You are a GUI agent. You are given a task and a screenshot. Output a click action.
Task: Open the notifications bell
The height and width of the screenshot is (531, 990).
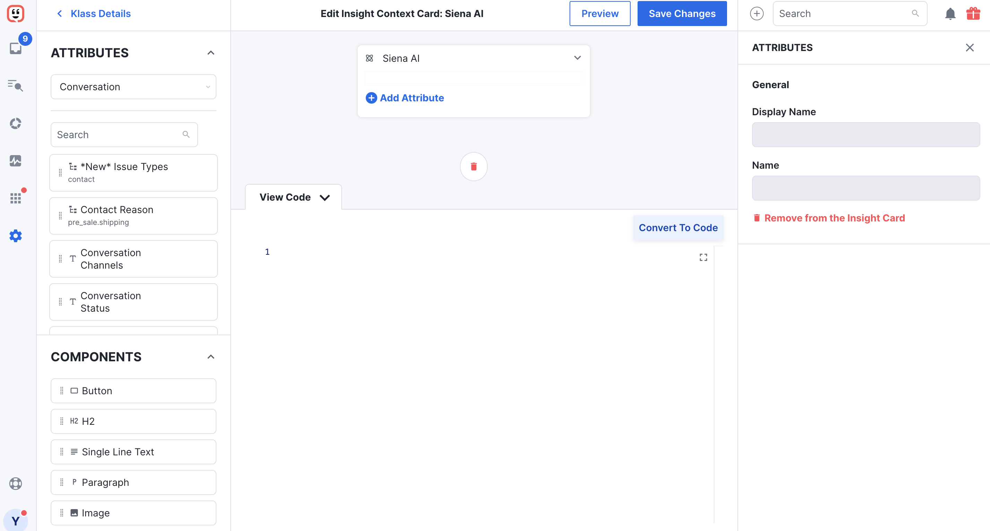(950, 14)
